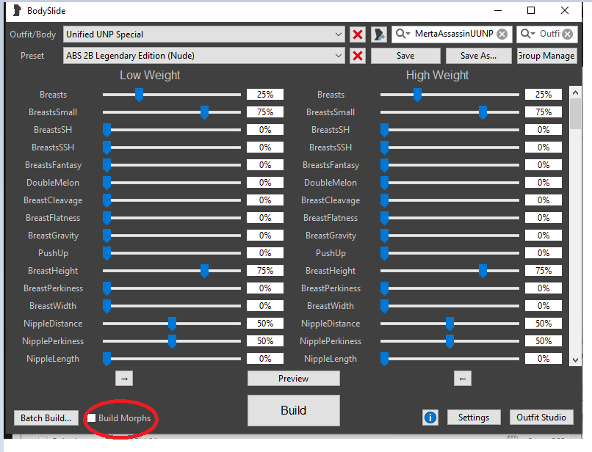Clear the MertaAssassinUUNP search filter

[x=502, y=34]
